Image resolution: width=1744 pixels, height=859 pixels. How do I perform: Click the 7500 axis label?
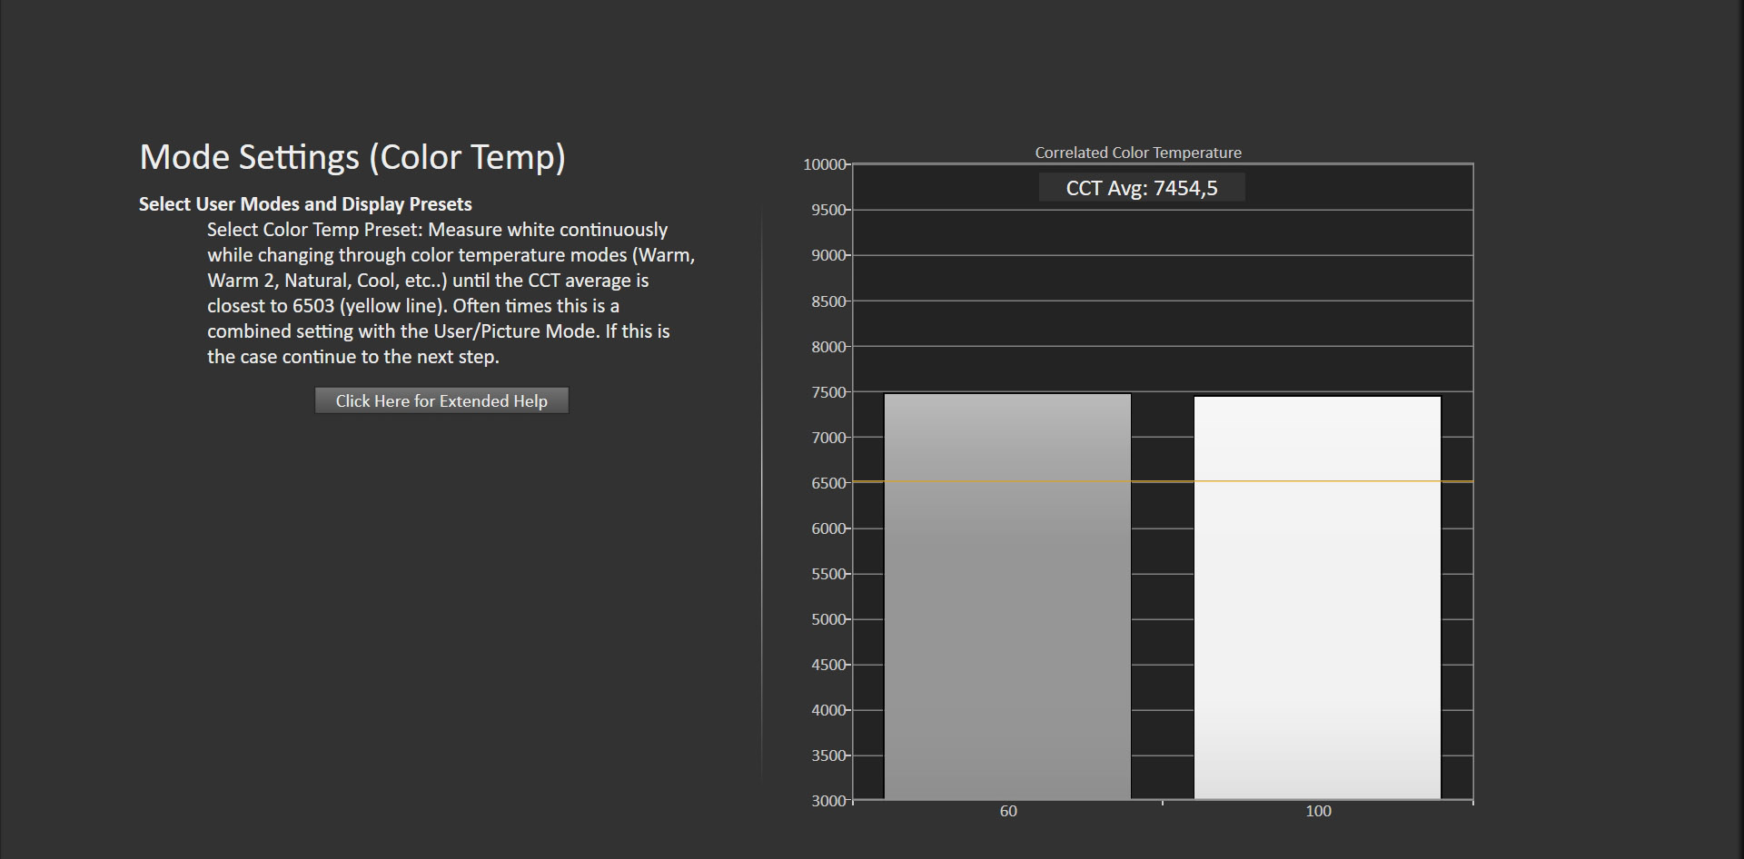tap(828, 392)
